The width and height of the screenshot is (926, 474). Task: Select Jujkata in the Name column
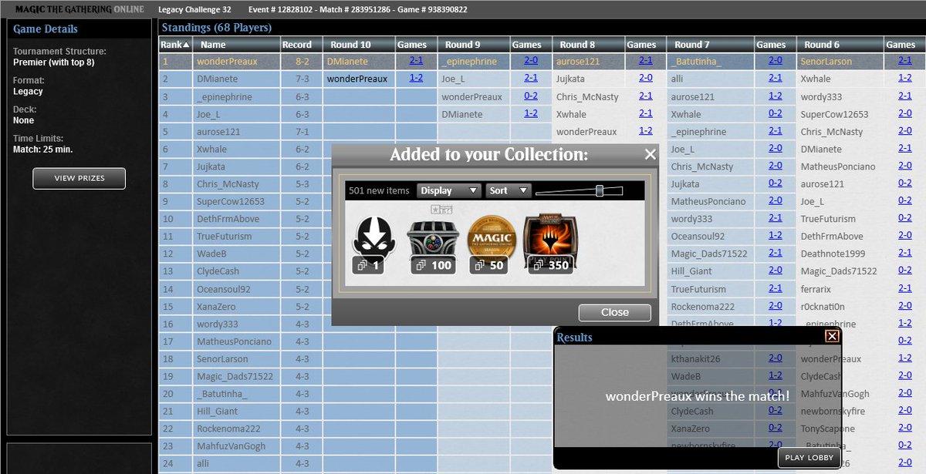tap(211, 166)
